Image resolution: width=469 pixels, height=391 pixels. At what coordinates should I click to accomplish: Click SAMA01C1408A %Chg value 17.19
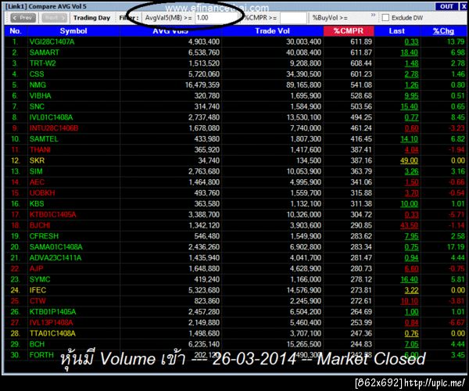click(456, 247)
